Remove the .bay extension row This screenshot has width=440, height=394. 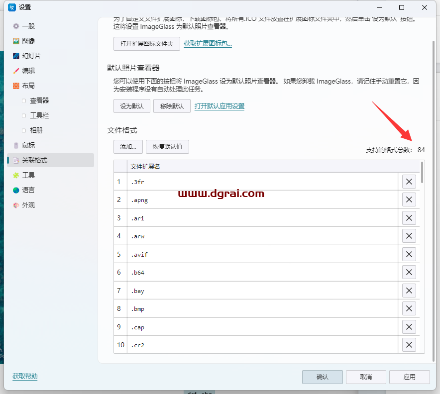coord(409,291)
